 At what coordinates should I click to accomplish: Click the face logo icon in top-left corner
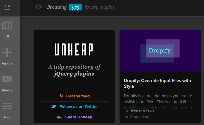pos(7,7)
